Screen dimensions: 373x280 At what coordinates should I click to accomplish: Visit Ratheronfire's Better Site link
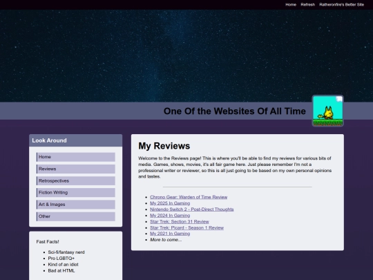point(342,5)
